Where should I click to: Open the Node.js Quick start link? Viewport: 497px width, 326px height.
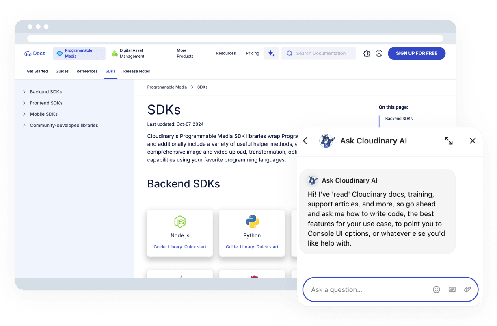point(195,247)
